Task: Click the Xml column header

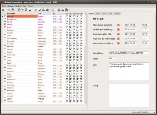Action: tap(67, 13)
